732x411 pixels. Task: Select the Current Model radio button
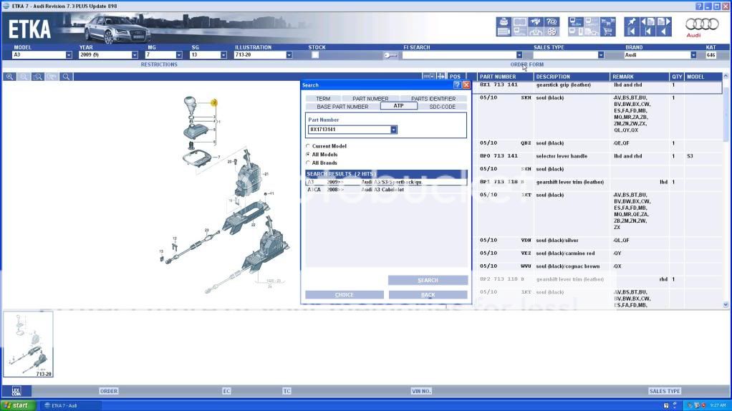(309, 146)
